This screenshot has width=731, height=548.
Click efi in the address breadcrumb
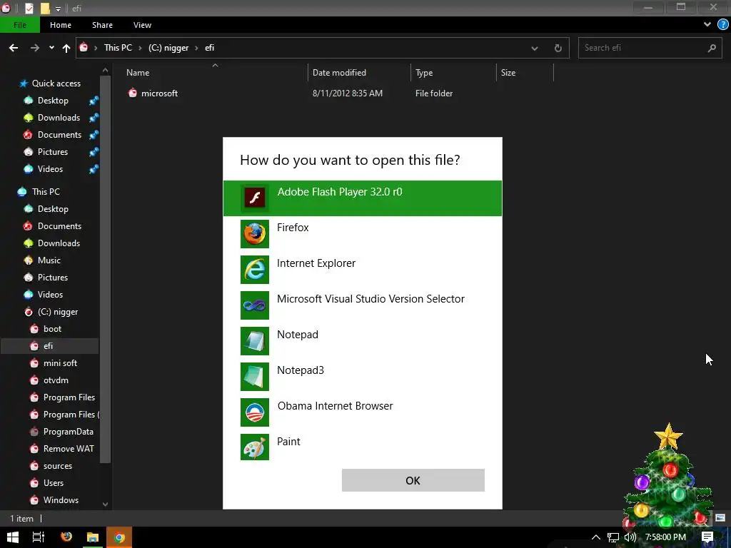pyautogui.click(x=209, y=48)
